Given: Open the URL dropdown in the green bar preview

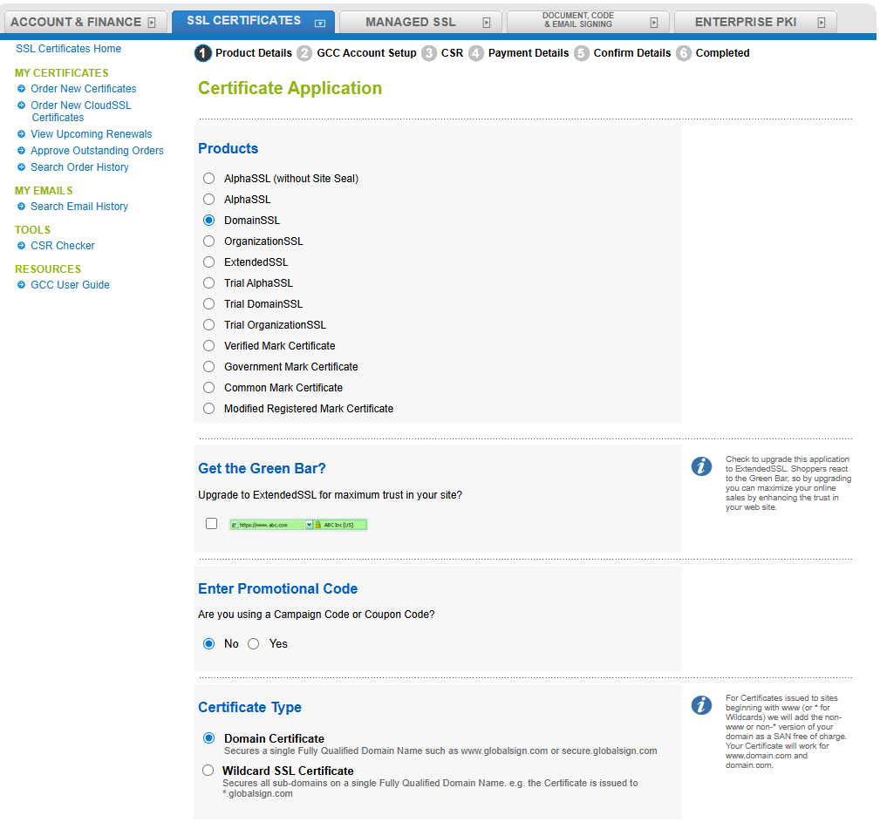Looking at the screenshot, I should [x=309, y=524].
